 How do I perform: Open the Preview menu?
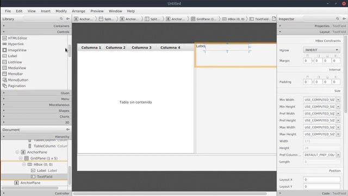[x=97, y=11]
